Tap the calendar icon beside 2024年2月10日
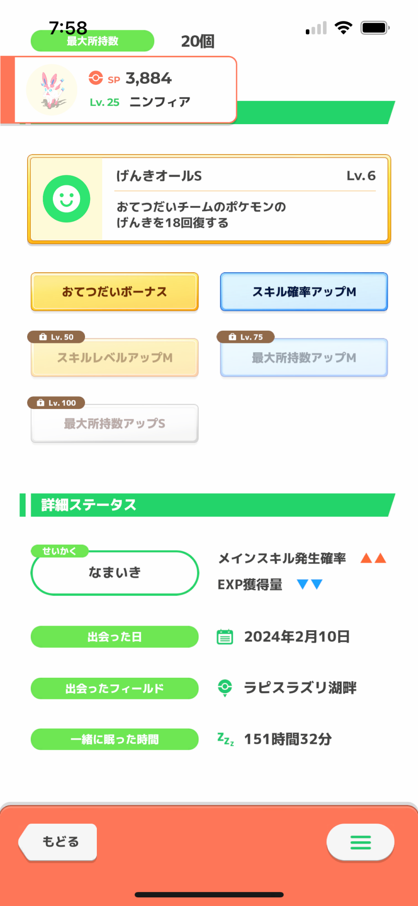The height and width of the screenshot is (906, 418). pos(225,636)
